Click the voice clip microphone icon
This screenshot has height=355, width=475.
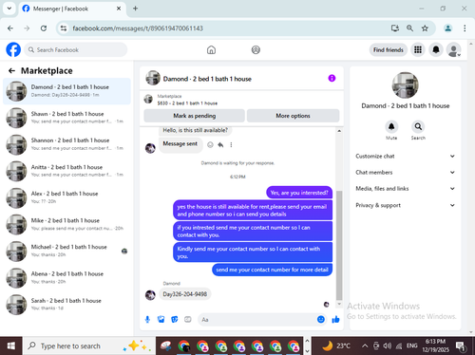pos(147,320)
